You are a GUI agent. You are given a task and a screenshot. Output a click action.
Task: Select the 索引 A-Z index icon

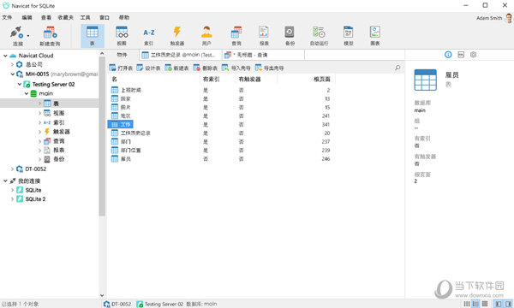click(149, 33)
